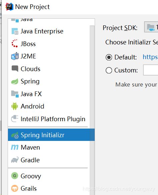Select the Grails orange icon
Image resolution: width=158 pixels, height=195 pixels.
(15, 188)
